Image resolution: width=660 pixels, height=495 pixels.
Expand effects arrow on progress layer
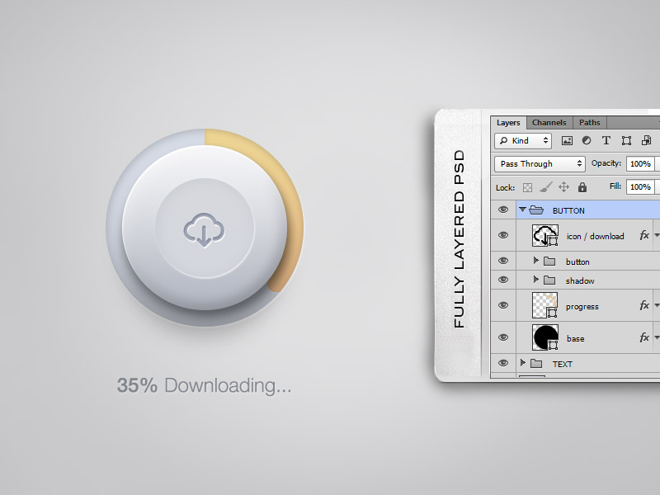point(656,305)
